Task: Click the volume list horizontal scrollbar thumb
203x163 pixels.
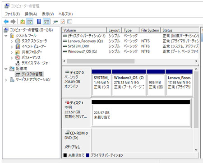Action: coord(101,61)
